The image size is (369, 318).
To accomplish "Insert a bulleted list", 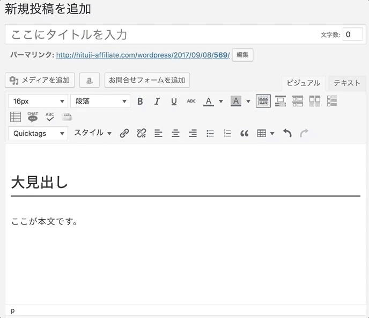I will tap(210, 133).
